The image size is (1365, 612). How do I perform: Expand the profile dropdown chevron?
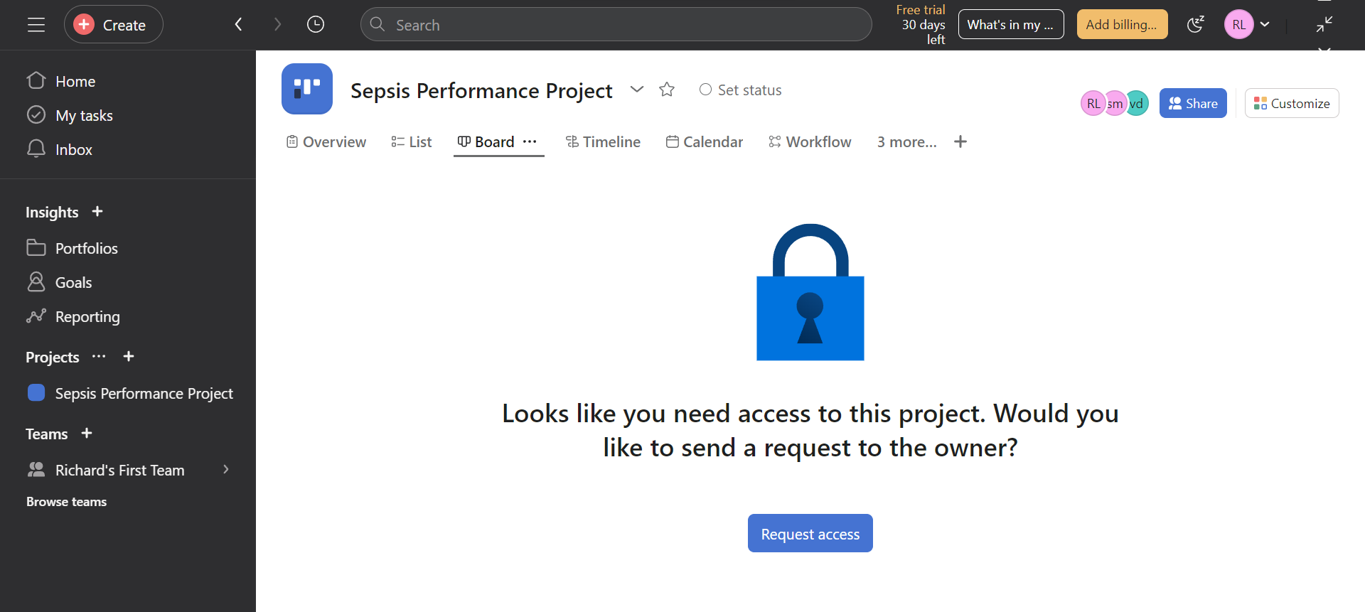coord(1265,25)
